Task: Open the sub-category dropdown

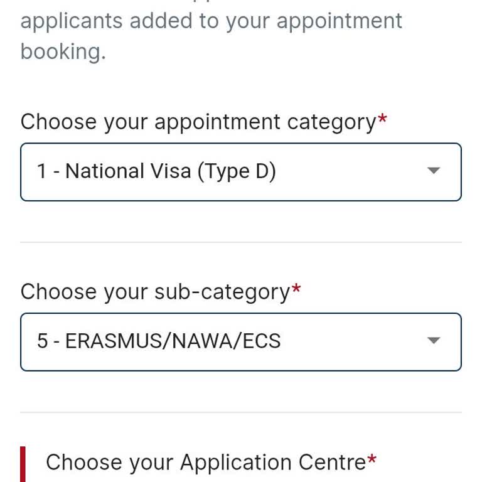Action: click(241, 342)
